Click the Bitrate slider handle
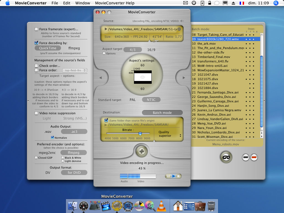Viewport: 284px width, 213px height. (140, 134)
